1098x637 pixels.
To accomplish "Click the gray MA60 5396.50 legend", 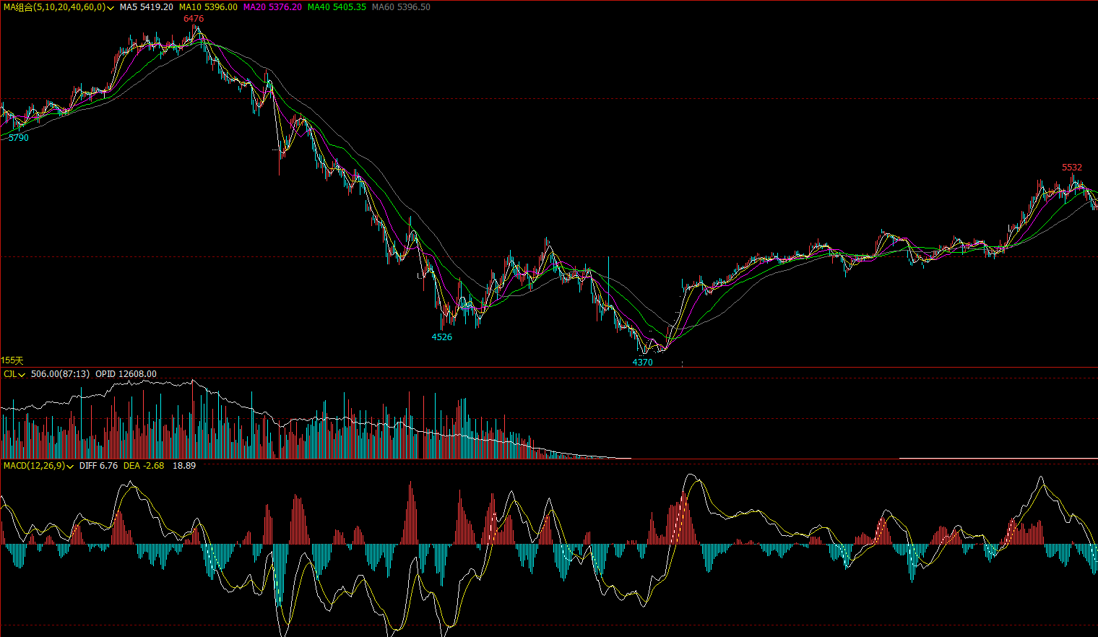I will coord(401,7).
